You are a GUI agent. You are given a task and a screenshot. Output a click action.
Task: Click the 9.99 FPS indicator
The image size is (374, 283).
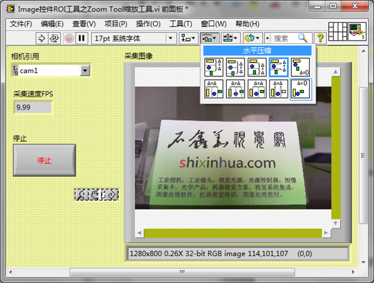[33, 107]
